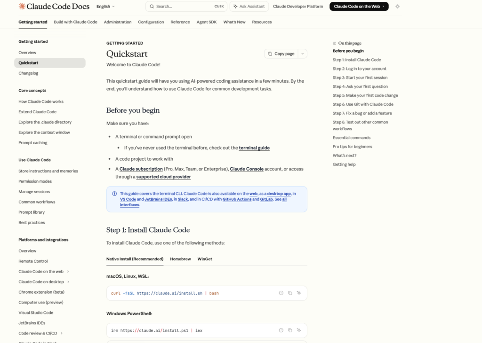Image resolution: width=482 pixels, height=343 pixels.
Task: Click the Claude Code Docs starburst logo
Action: click(x=22, y=6)
